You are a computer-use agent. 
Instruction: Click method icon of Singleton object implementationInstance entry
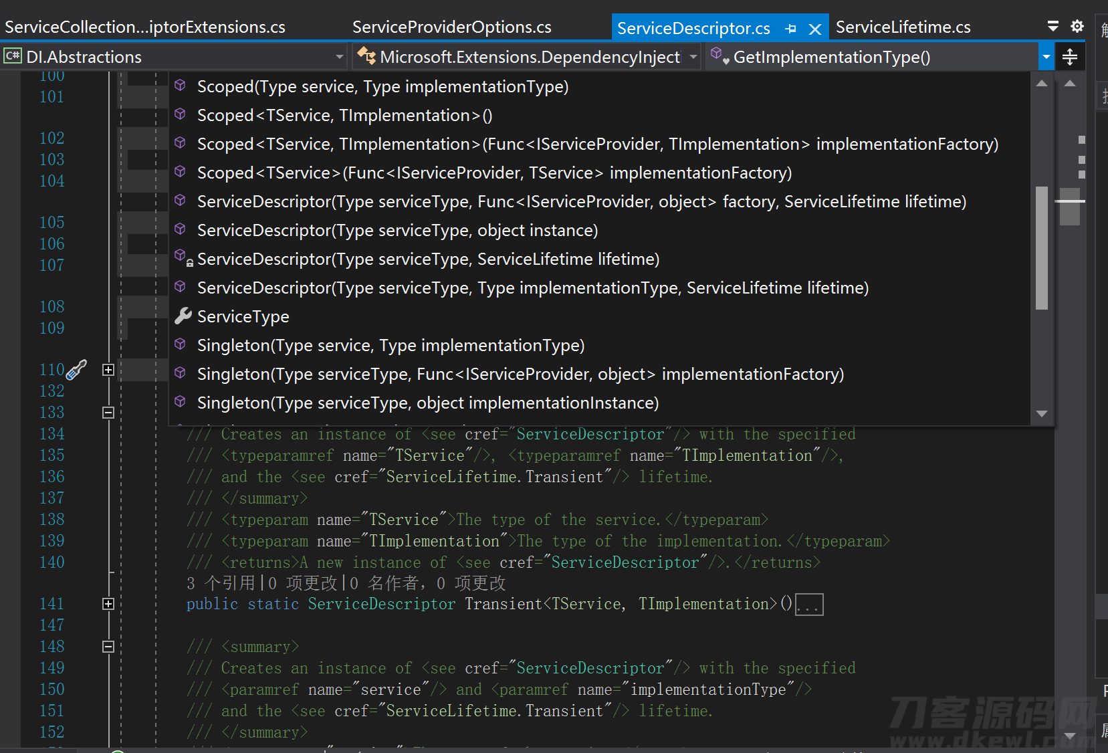click(180, 401)
